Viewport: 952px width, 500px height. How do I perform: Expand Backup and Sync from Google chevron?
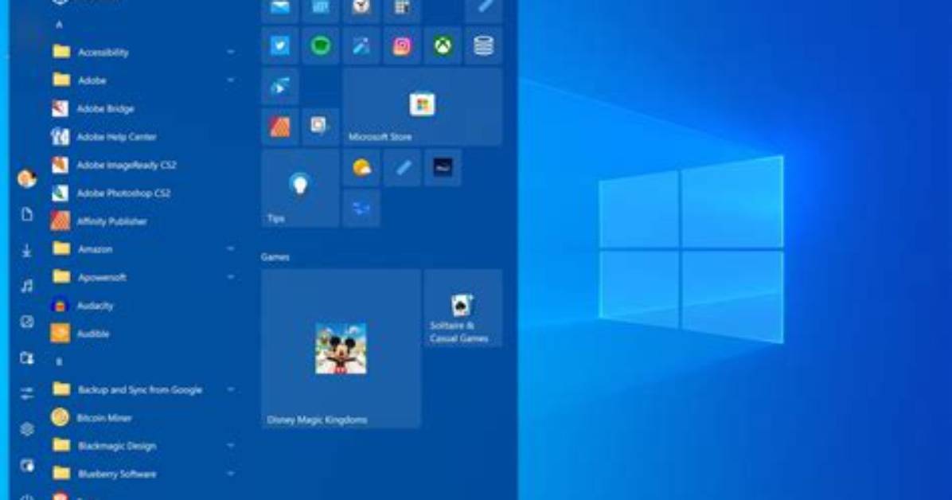[x=231, y=389]
